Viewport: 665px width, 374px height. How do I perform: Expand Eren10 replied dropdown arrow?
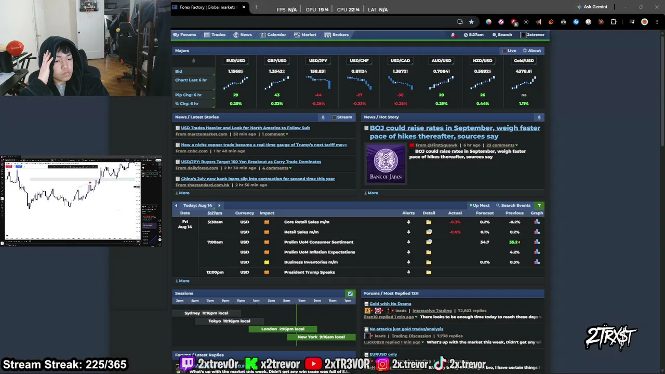tap(416, 317)
